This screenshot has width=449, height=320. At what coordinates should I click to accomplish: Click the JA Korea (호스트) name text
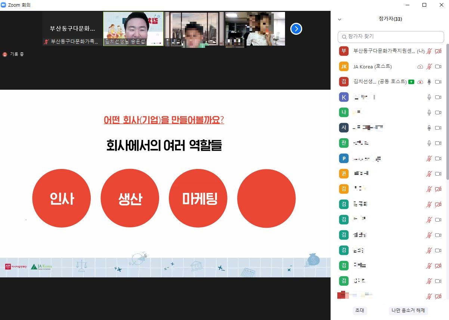pyautogui.click(x=372, y=67)
